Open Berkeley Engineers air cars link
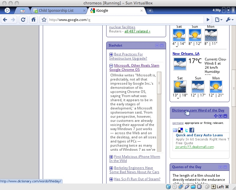The height and width of the screenshot is (190, 236). [134, 170]
